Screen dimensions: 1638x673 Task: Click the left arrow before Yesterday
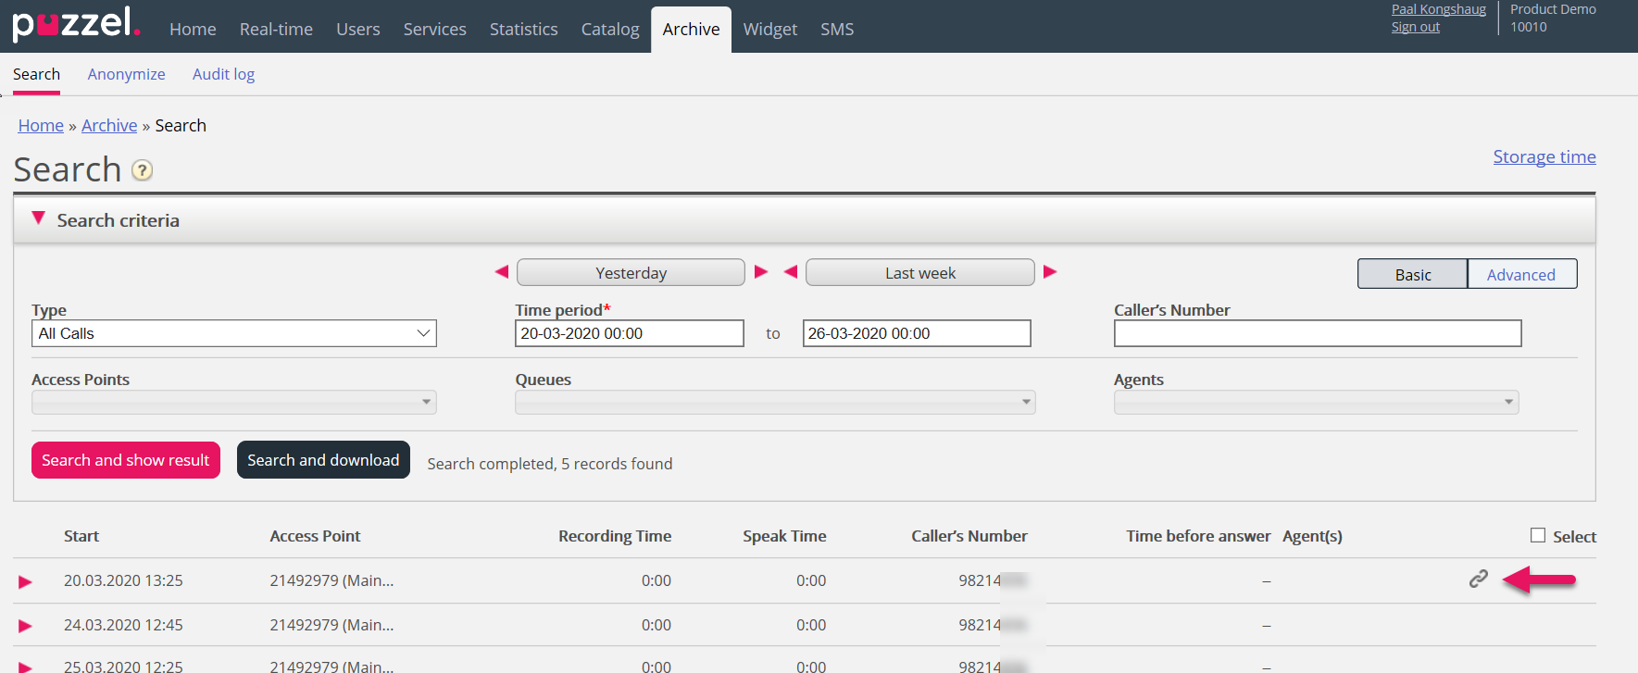[x=502, y=272]
